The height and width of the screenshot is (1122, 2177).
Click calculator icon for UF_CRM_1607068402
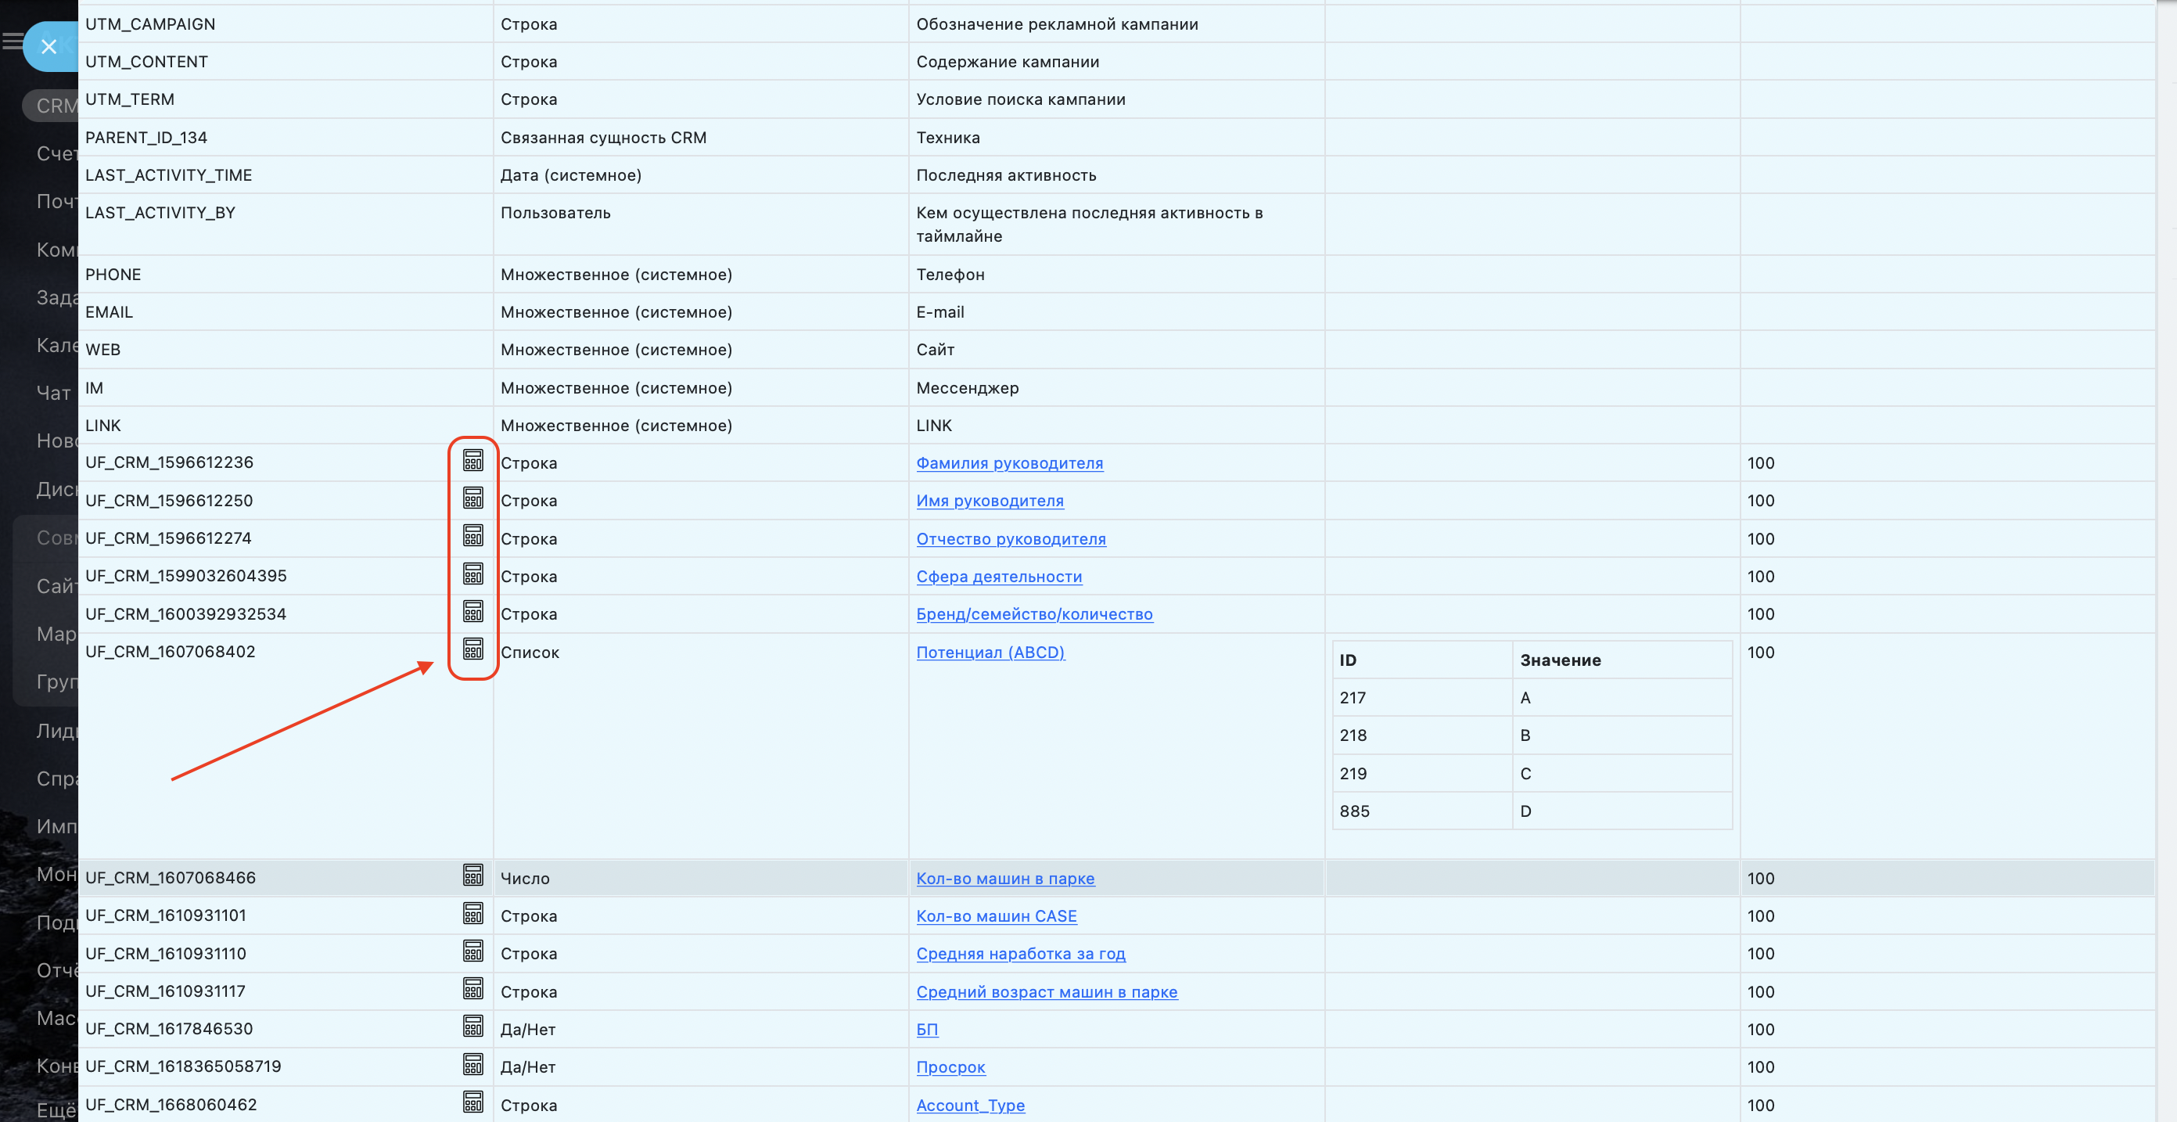coord(472,649)
